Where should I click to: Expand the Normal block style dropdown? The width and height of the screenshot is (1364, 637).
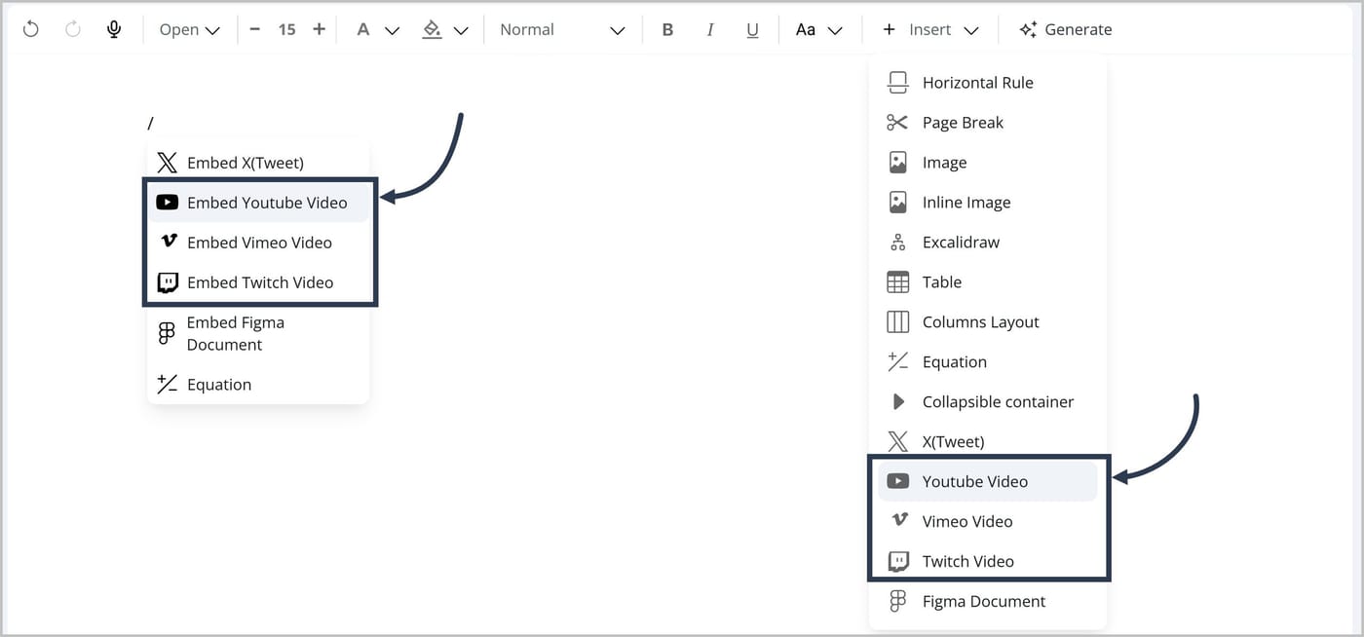pyautogui.click(x=562, y=29)
